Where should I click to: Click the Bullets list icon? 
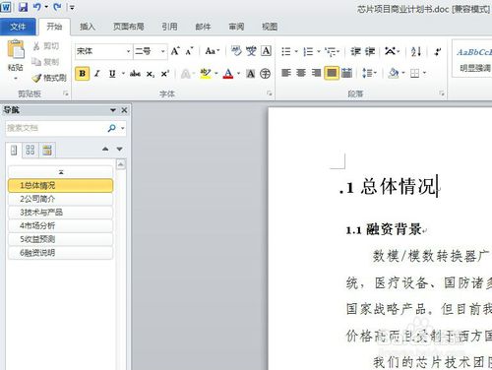286,51
